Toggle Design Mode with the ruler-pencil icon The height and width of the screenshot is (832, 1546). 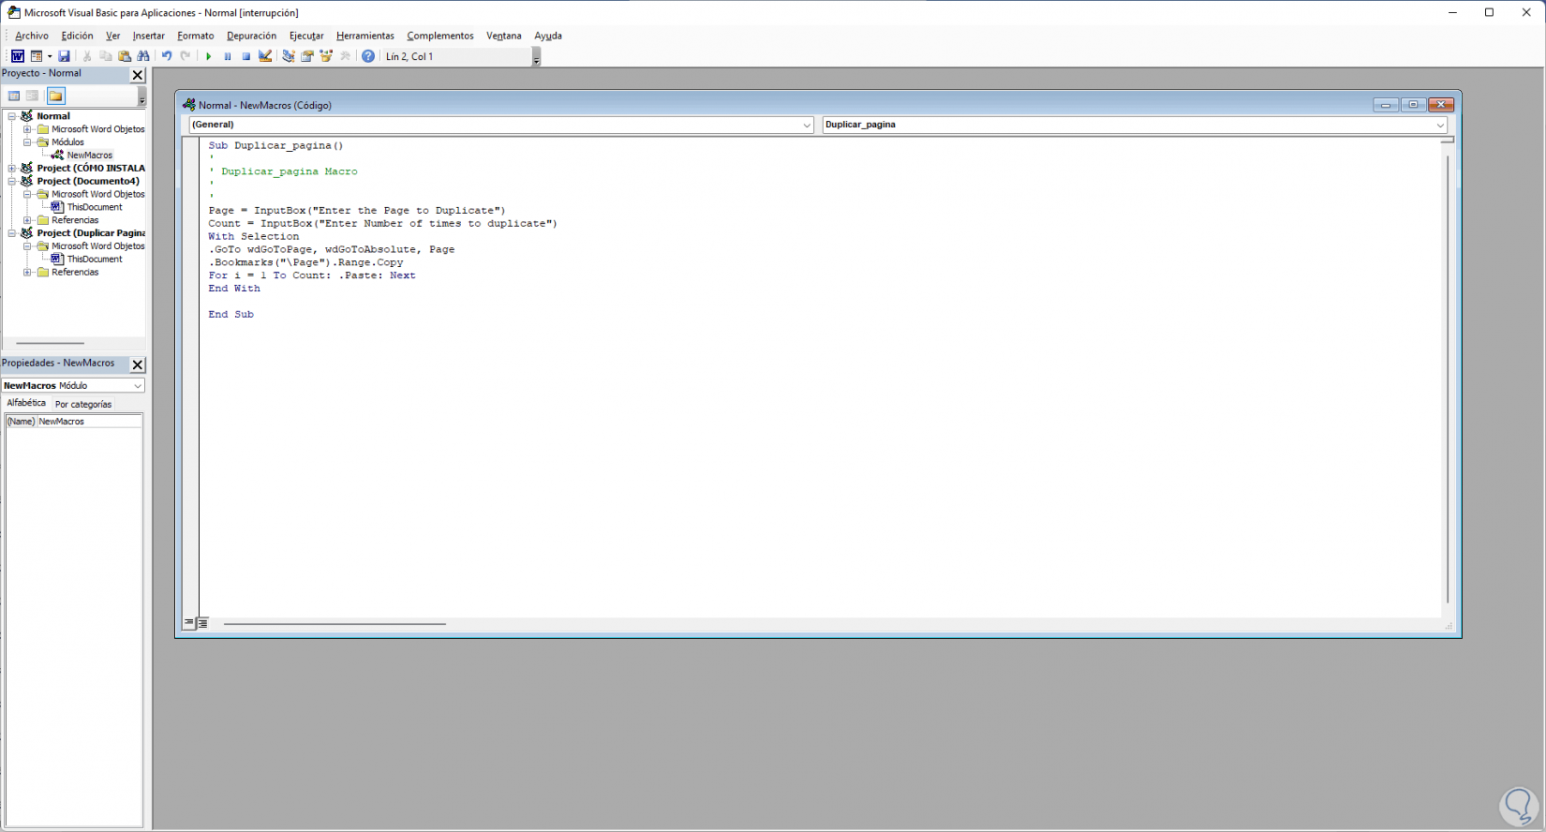coord(265,56)
